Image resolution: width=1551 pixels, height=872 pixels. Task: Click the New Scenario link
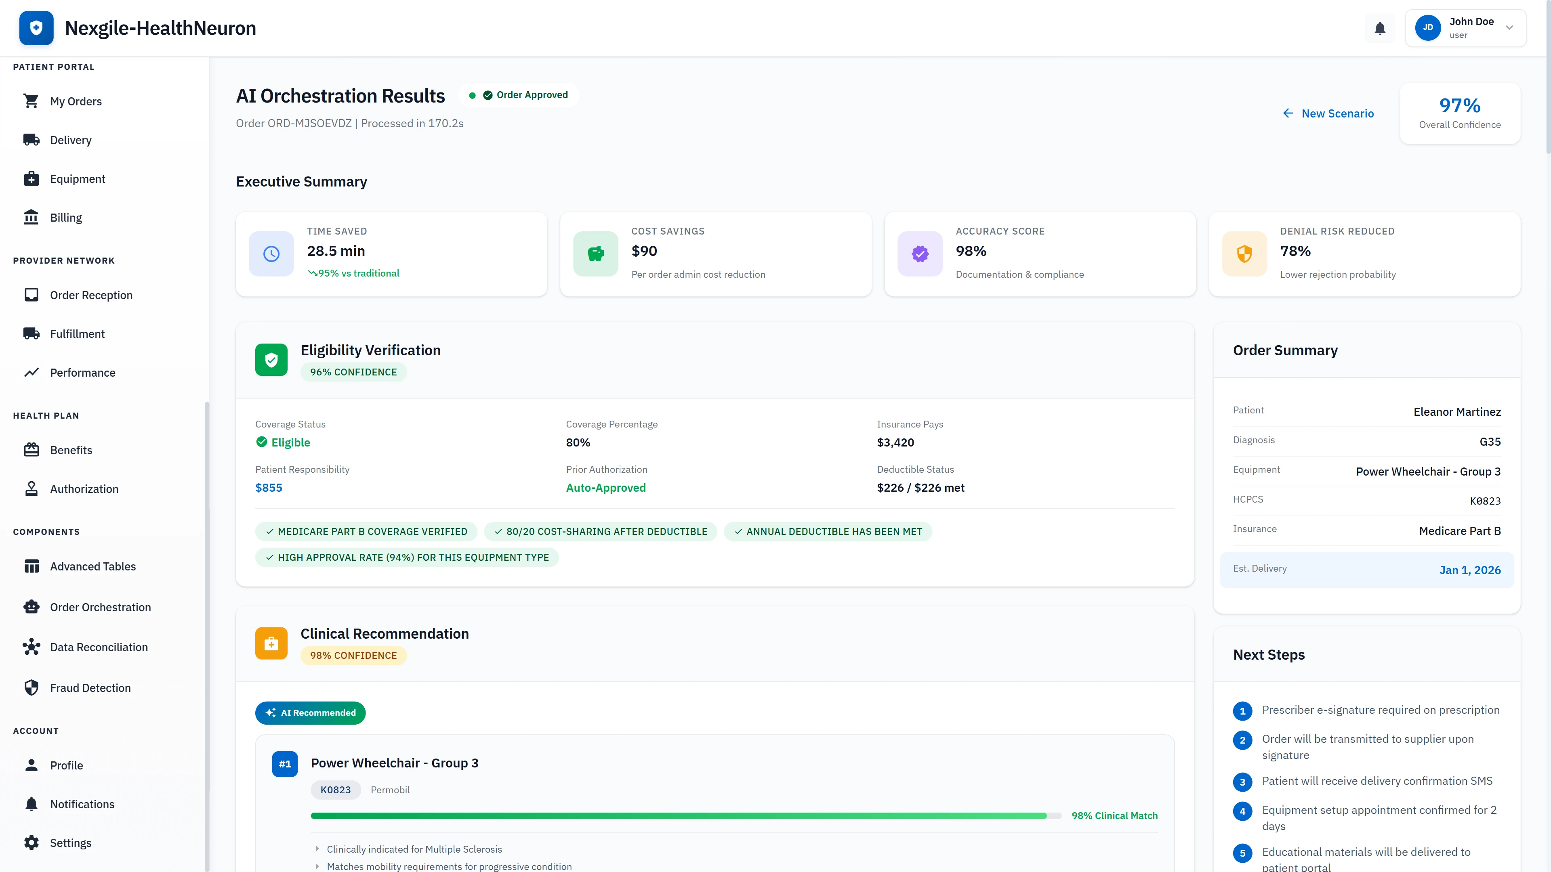[1329, 113]
